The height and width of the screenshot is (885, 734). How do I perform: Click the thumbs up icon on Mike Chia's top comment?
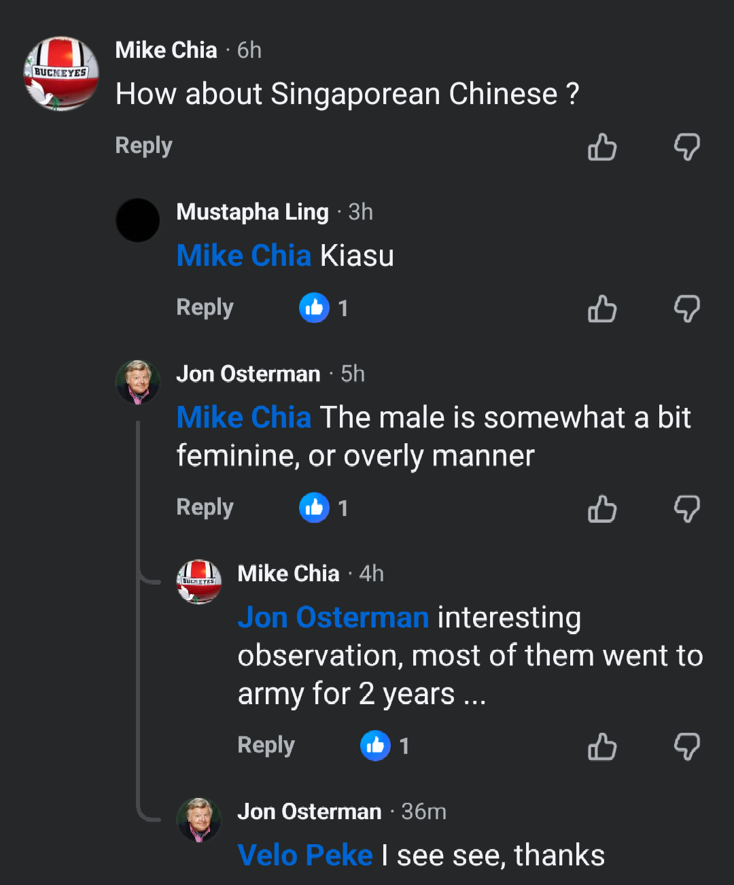(602, 147)
